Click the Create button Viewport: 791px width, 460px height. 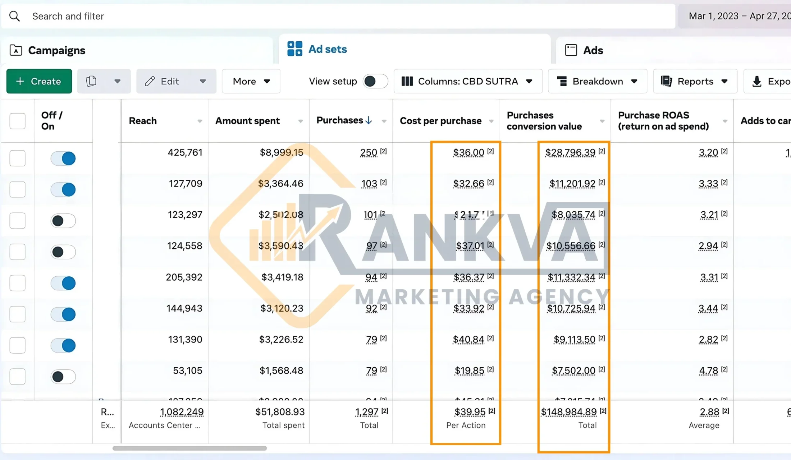[x=39, y=81]
